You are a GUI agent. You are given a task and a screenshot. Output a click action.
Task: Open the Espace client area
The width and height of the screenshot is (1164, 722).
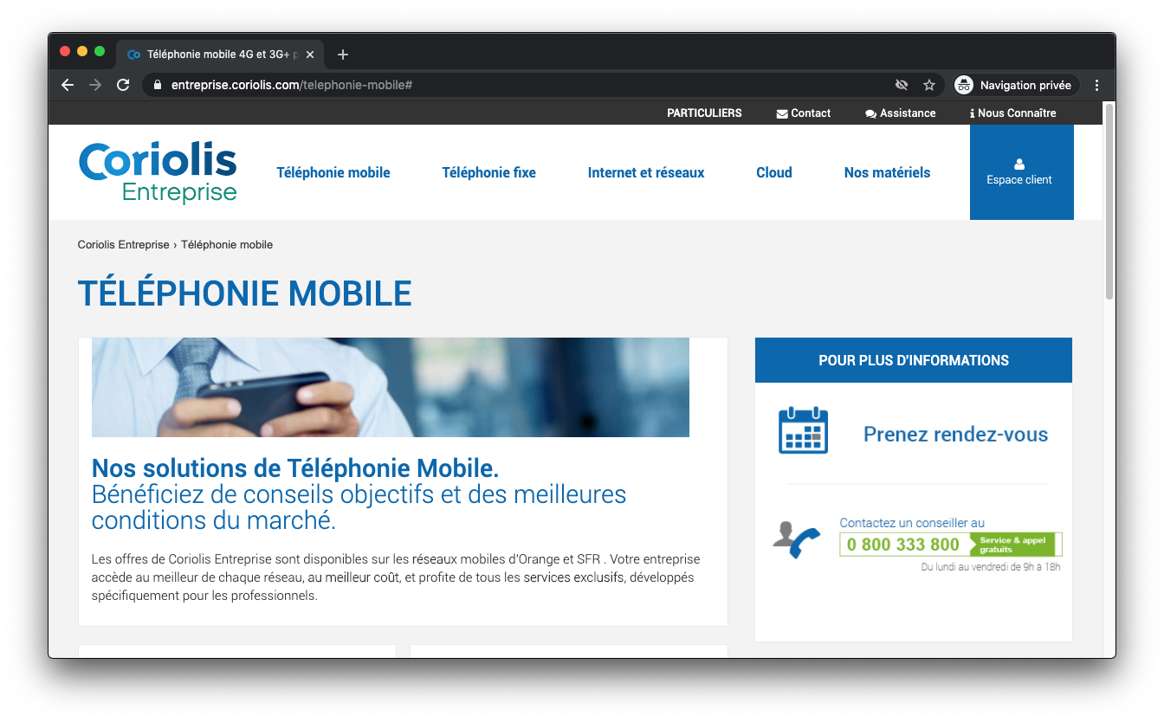(1021, 172)
